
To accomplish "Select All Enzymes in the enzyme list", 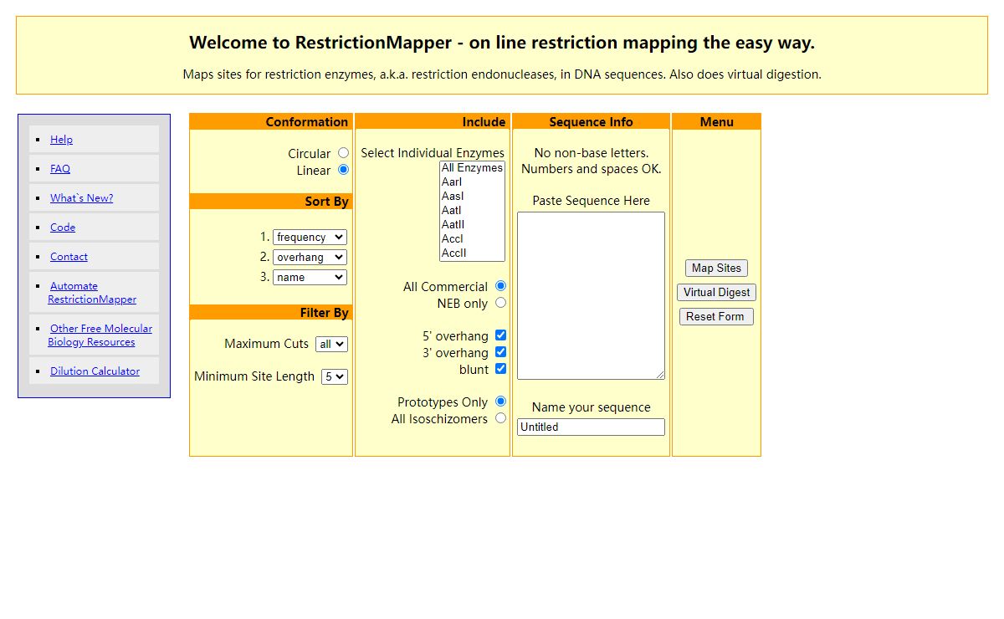I will [472, 168].
